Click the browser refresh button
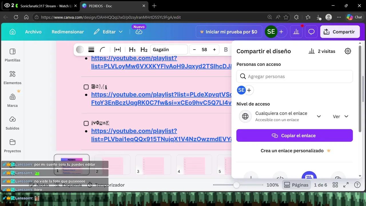Image resolution: width=366 pixels, height=206 pixels. point(16,17)
